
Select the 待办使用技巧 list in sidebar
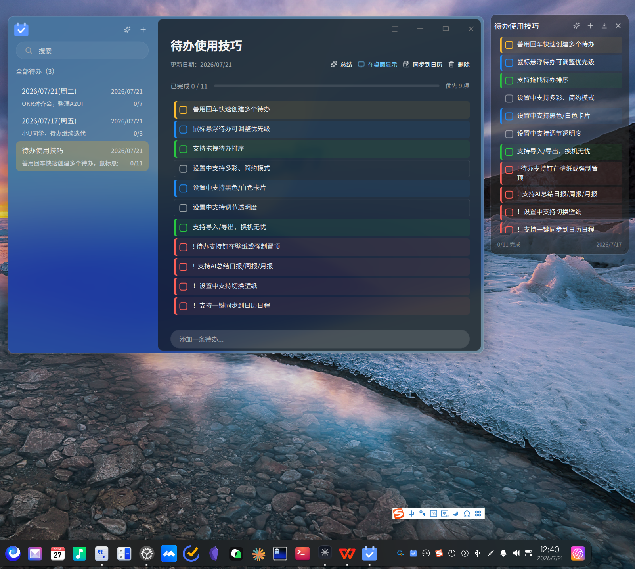tap(82, 156)
